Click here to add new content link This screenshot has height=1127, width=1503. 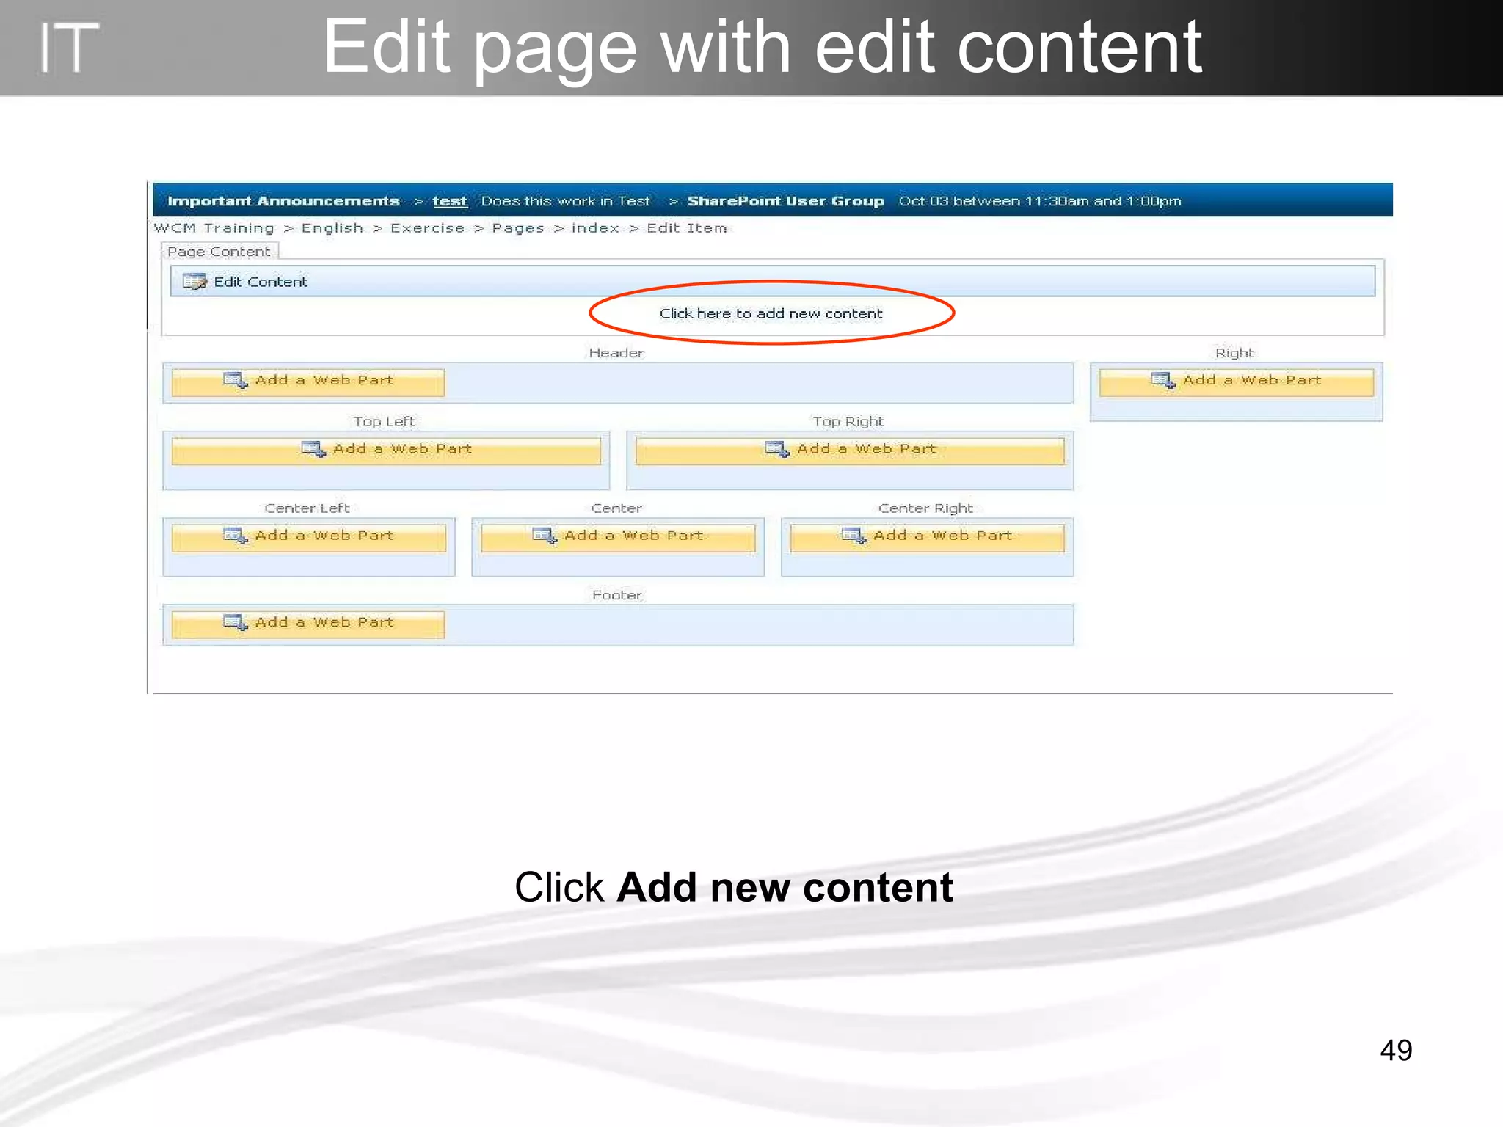tap(771, 313)
